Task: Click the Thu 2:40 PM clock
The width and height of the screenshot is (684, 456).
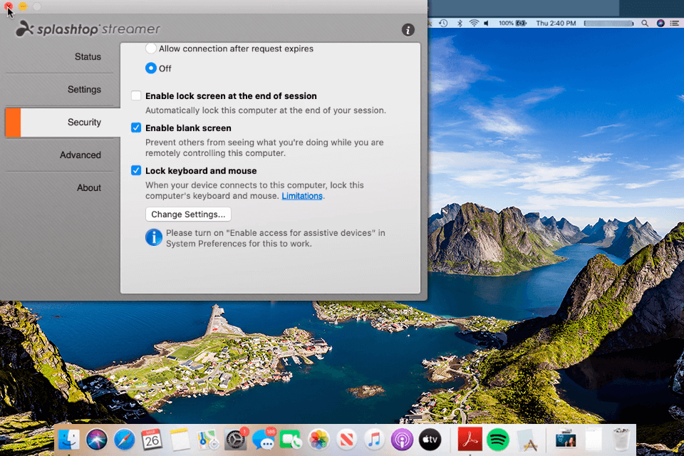Action: pyautogui.click(x=556, y=23)
